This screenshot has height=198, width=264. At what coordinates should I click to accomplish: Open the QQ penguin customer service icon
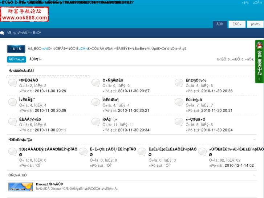(x=259, y=45)
